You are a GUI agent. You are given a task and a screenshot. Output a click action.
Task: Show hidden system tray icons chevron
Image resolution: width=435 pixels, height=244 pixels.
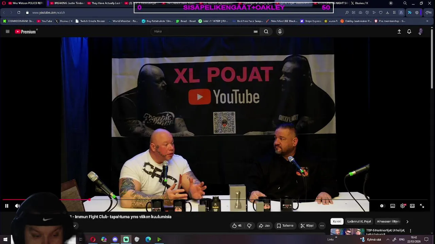[x=388, y=239]
